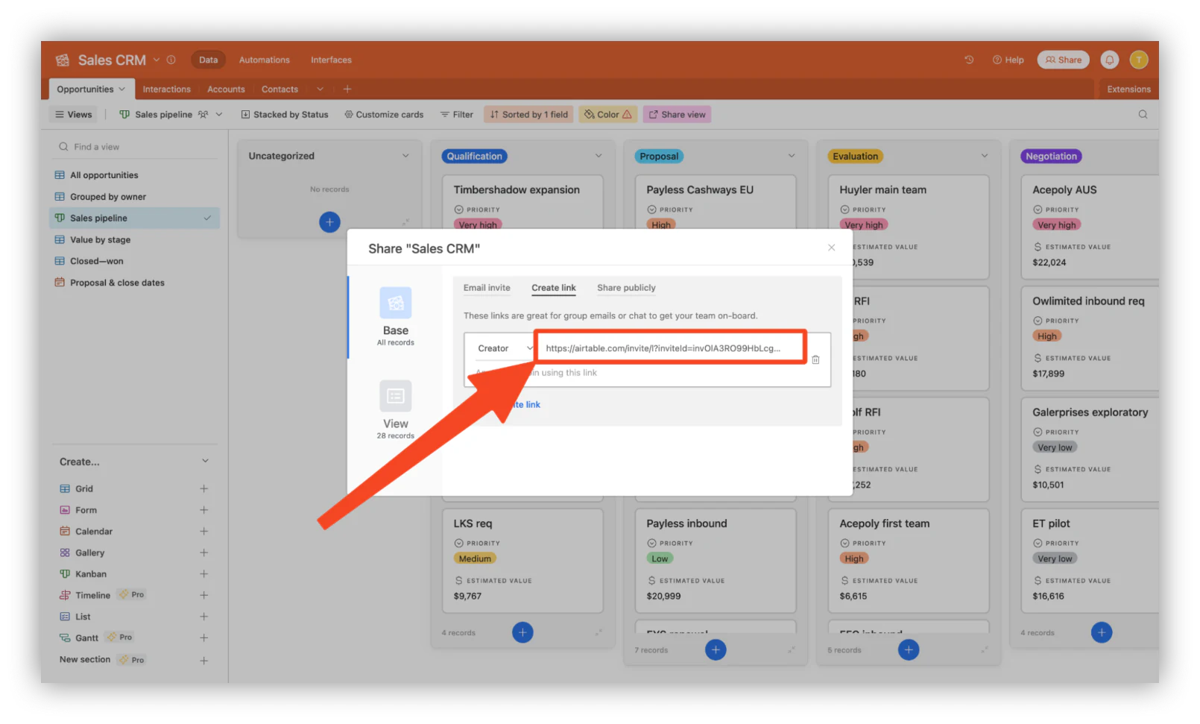
Task: Open the undo history icon
Action: (x=969, y=60)
